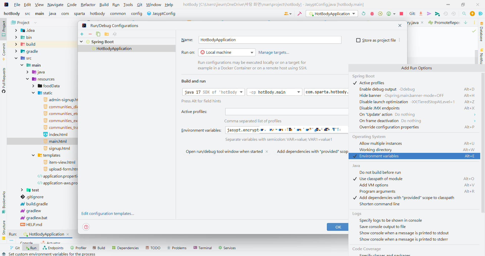Click the save to folder icon

pos(106,34)
